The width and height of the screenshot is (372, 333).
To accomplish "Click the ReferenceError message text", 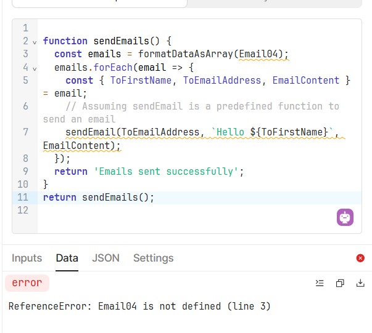I will (x=139, y=306).
